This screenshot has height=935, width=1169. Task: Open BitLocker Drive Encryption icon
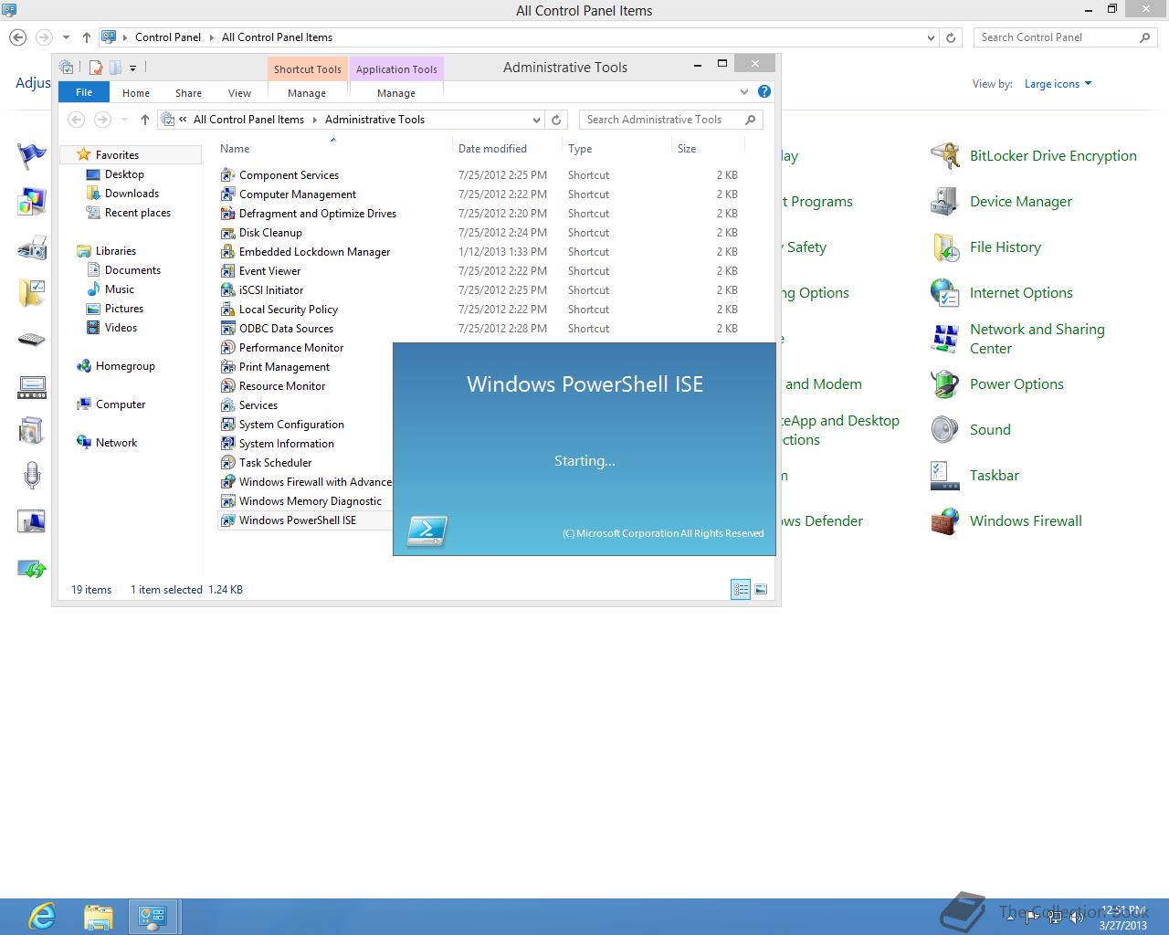tap(945, 156)
